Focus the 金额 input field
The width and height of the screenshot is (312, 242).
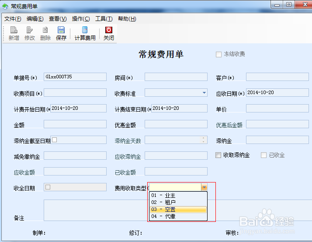click(x=75, y=124)
